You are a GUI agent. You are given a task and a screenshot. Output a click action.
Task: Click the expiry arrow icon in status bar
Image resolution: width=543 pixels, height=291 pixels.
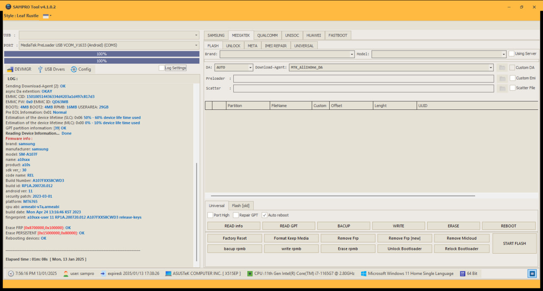pos(103,274)
